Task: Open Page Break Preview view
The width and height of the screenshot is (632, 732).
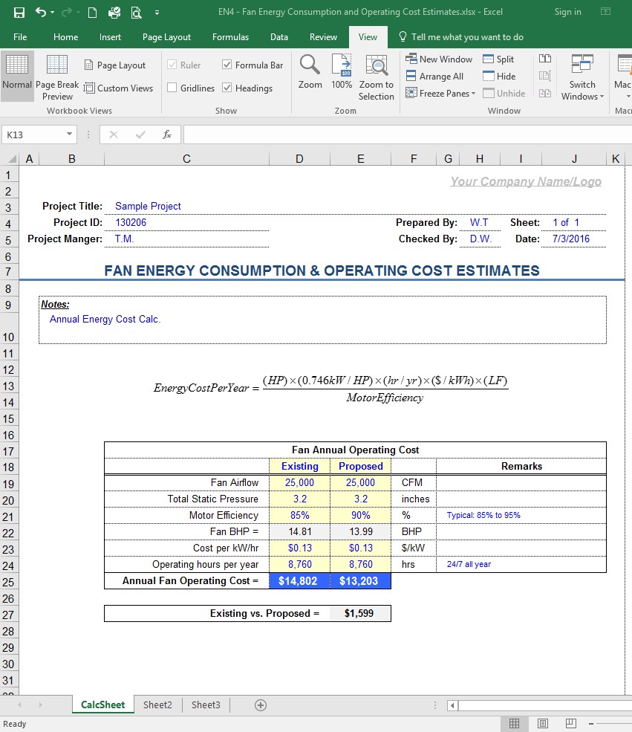Action: coord(57,76)
